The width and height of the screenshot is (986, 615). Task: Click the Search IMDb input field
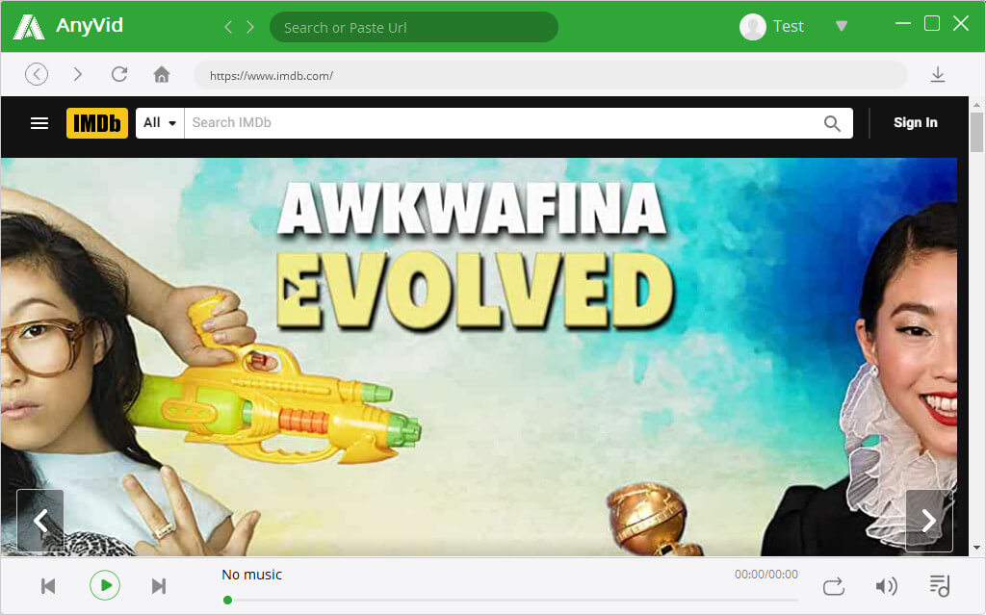coord(503,122)
